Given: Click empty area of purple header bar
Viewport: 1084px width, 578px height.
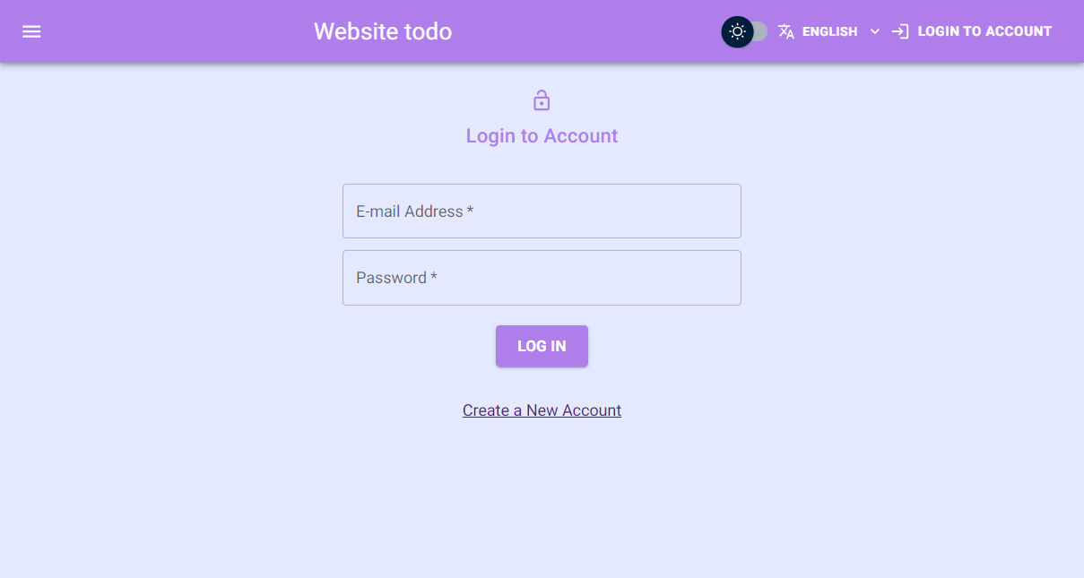Looking at the screenshot, I should (583, 31).
